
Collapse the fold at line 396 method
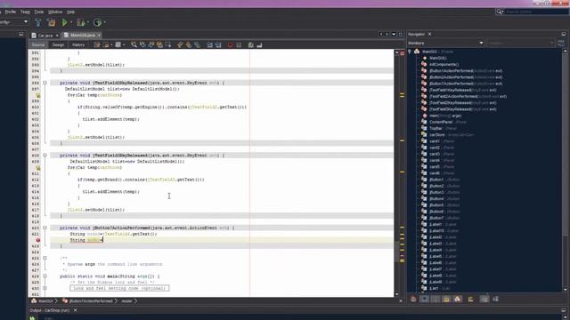[x=45, y=83]
